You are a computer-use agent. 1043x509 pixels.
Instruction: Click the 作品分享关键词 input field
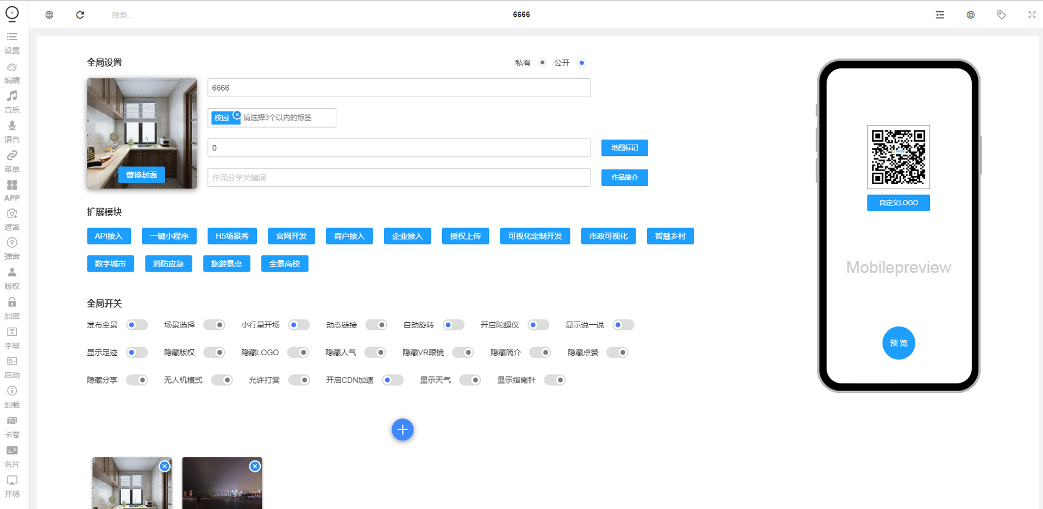click(x=399, y=178)
